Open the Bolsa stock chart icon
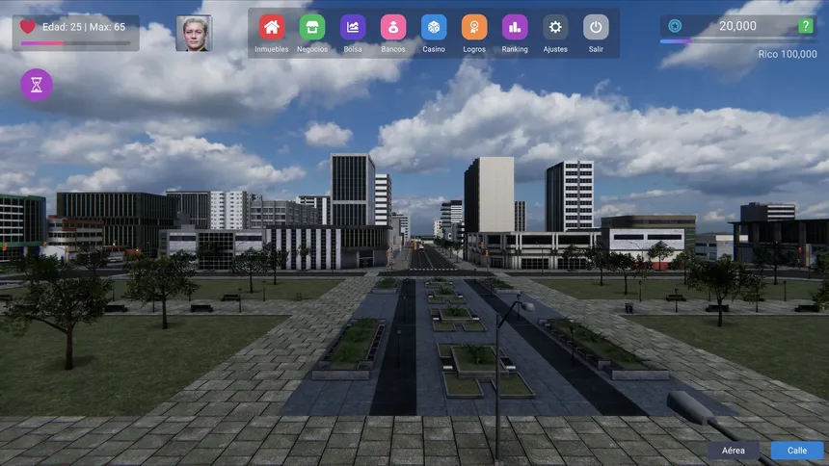 tap(353, 27)
